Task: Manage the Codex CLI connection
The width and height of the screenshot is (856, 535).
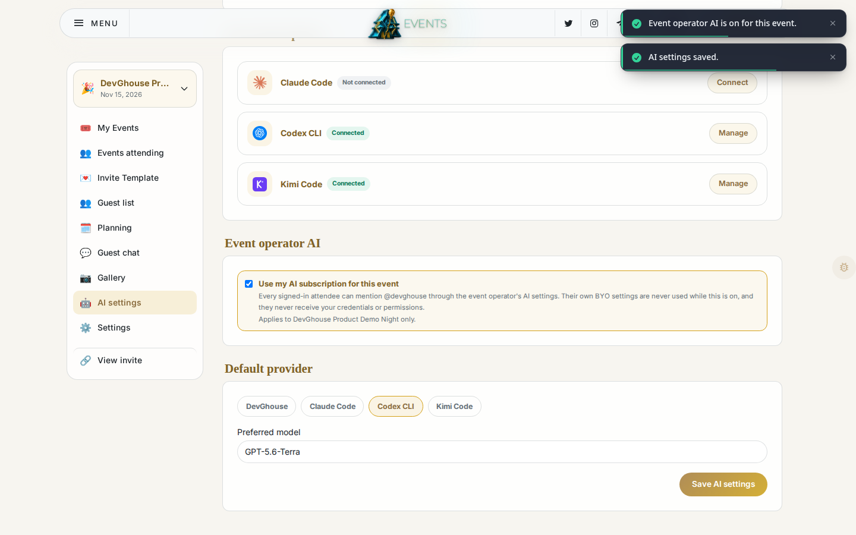Action: click(733, 133)
